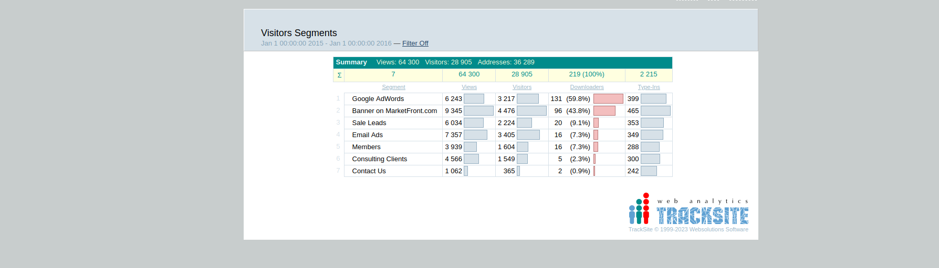Viewport: 939px width, 268px height.
Task: Click the TrackSite wordmark logo
Action: click(x=702, y=215)
